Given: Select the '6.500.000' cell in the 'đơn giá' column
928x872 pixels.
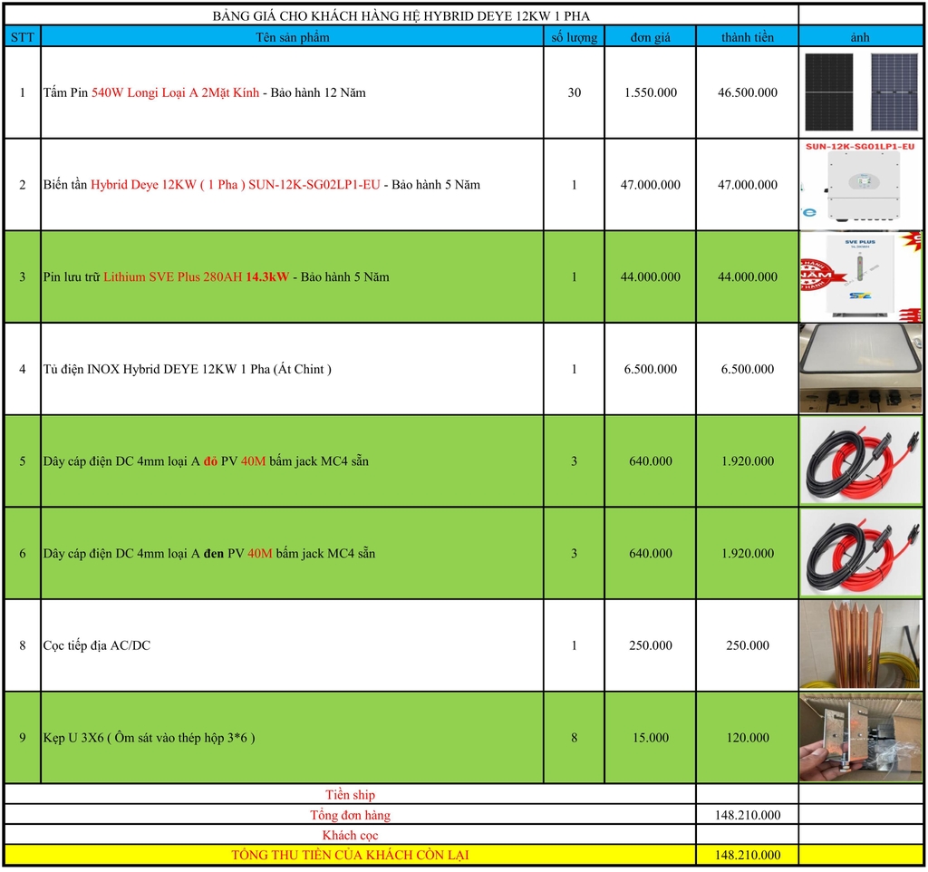Looking at the screenshot, I should click(651, 369).
